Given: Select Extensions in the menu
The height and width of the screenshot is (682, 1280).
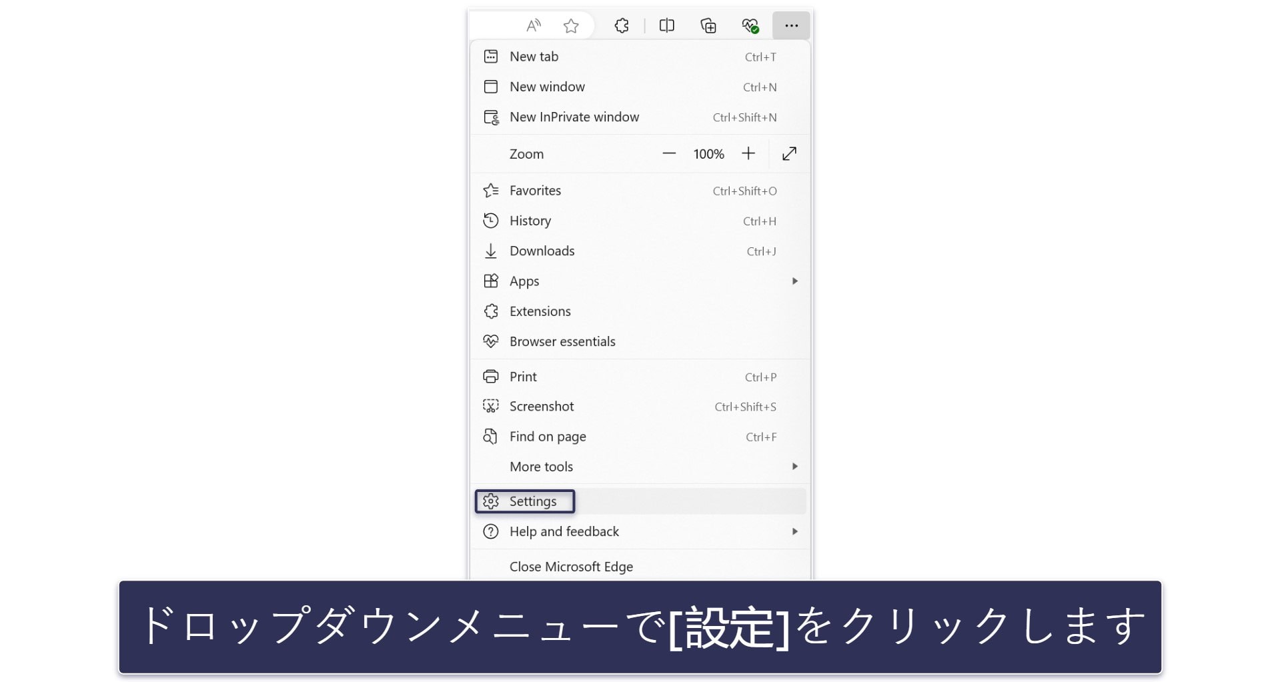Looking at the screenshot, I should coord(640,311).
